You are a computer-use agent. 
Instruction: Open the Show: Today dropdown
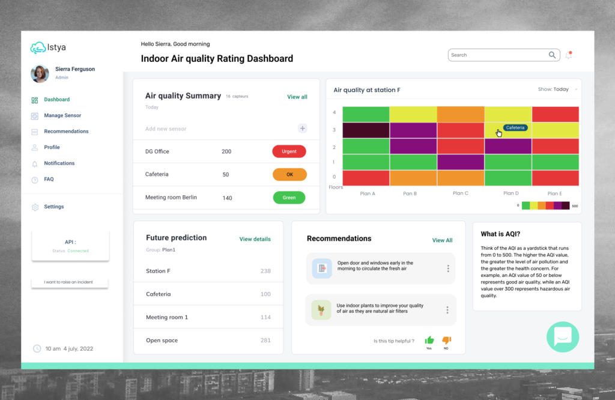557,89
